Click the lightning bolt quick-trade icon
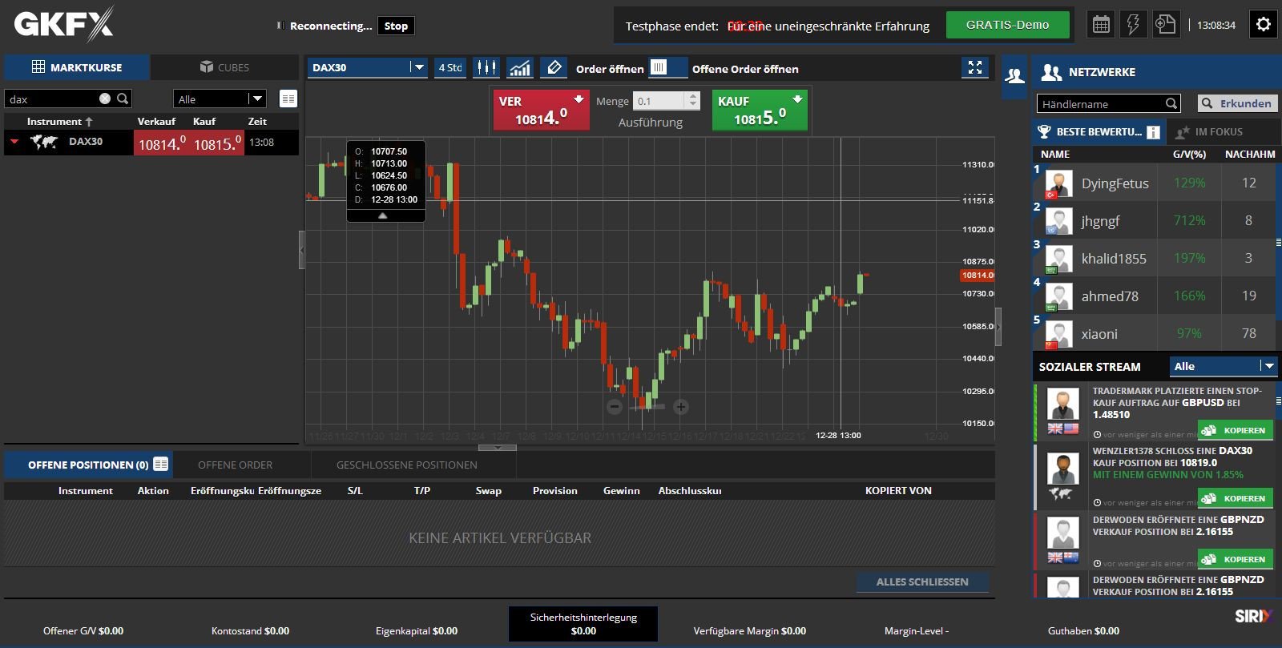The height and width of the screenshot is (648, 1282). [x=1133, y=25]
